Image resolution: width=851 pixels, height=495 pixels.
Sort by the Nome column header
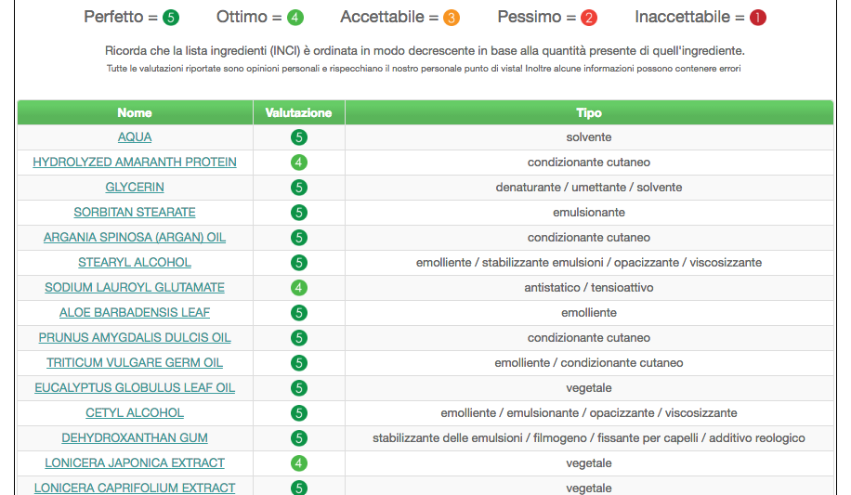135,112
